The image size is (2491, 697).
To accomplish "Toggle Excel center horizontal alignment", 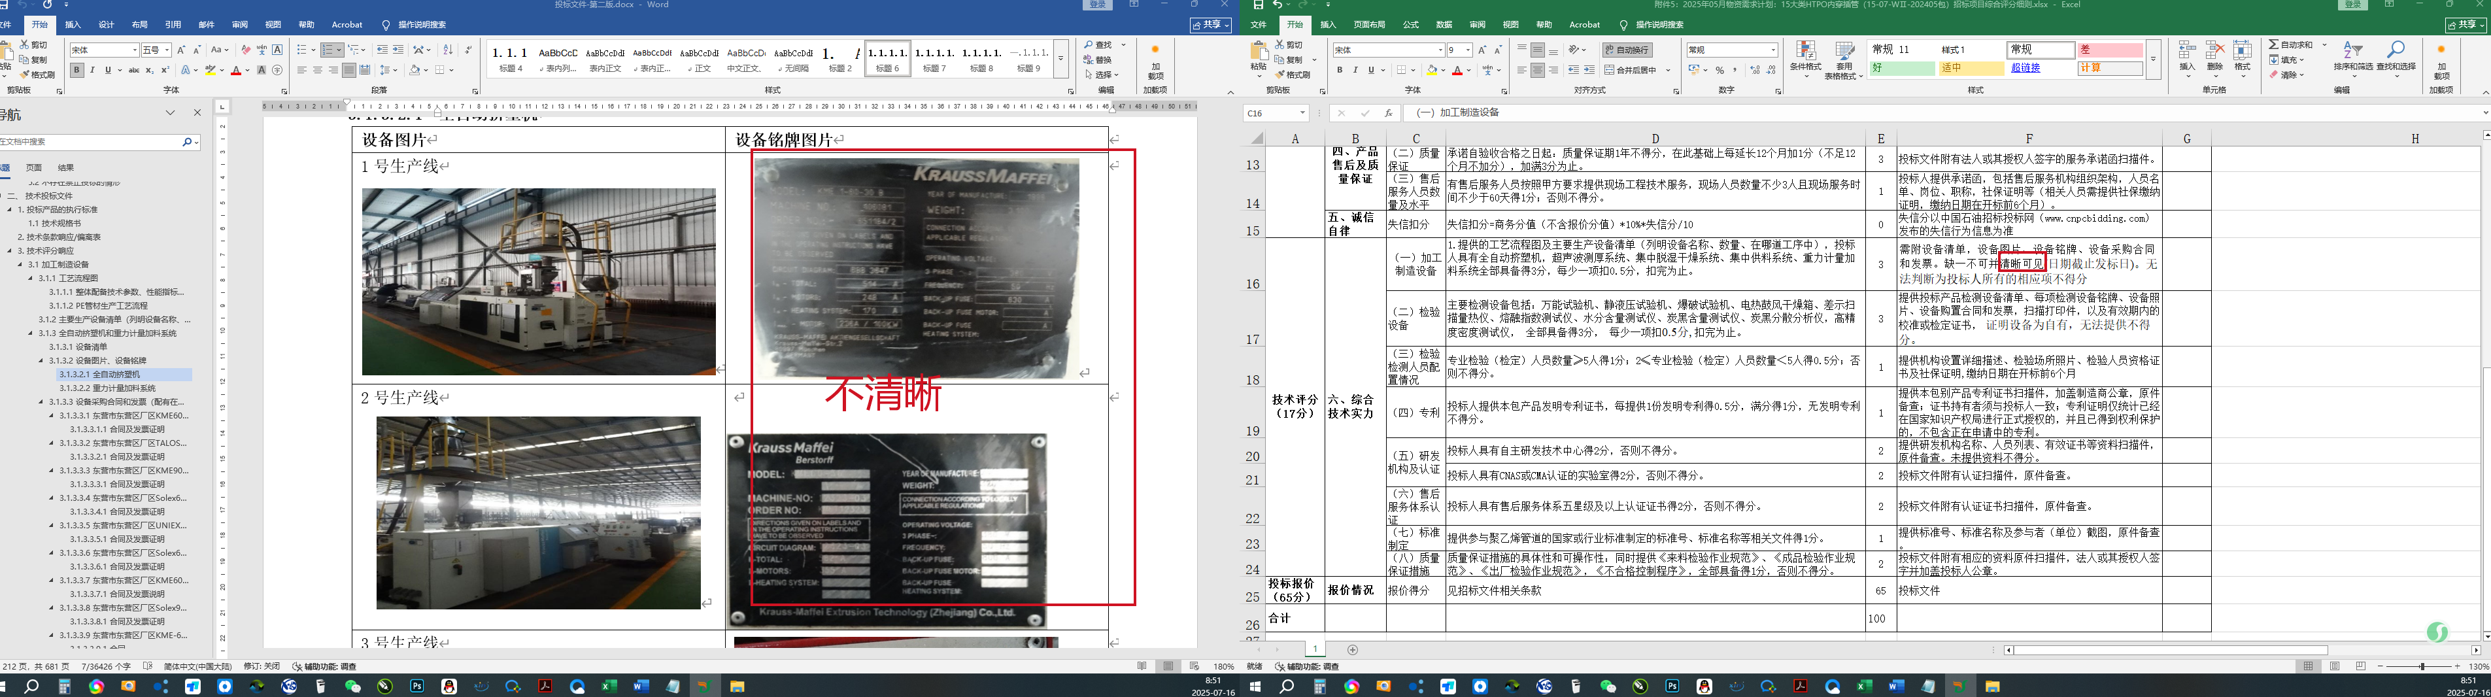I will click(x=1538, y=69).
